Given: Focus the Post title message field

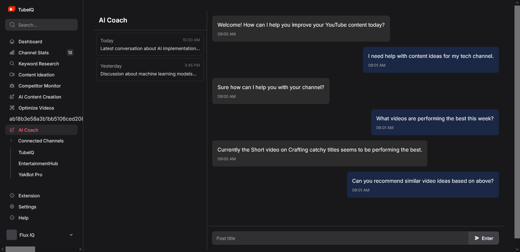Looking at the screenshot, I should pos(341,238).
